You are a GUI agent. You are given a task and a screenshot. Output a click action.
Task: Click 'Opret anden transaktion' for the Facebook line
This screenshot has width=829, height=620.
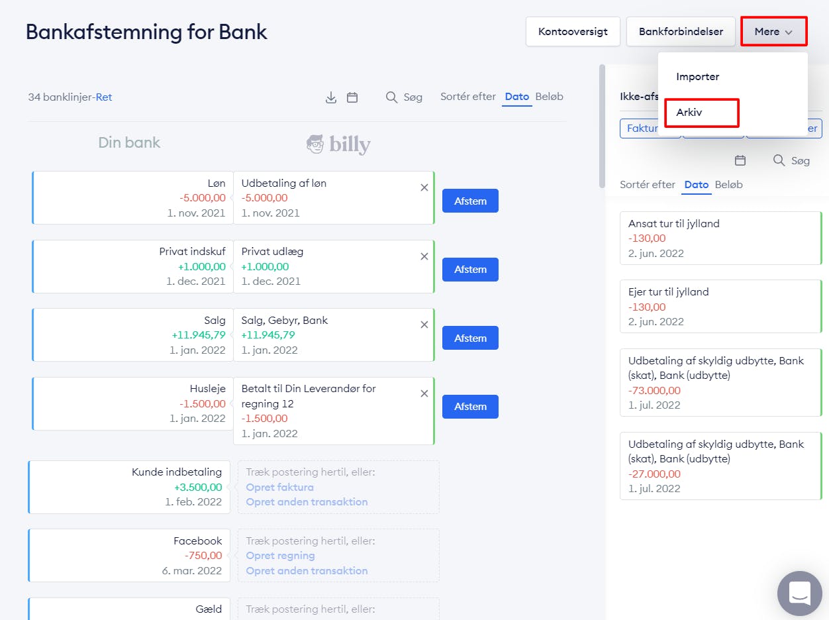pyautogui.click(x=307, y=571)
